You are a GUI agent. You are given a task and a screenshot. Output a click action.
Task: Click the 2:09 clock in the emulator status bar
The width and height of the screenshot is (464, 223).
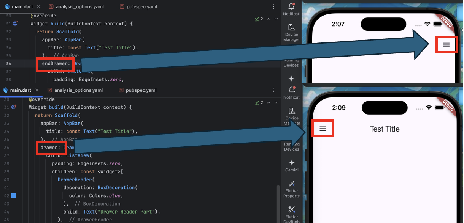click(x=339, y=107)
